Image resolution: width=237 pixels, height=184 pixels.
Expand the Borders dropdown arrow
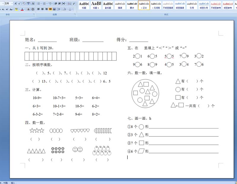72,9
